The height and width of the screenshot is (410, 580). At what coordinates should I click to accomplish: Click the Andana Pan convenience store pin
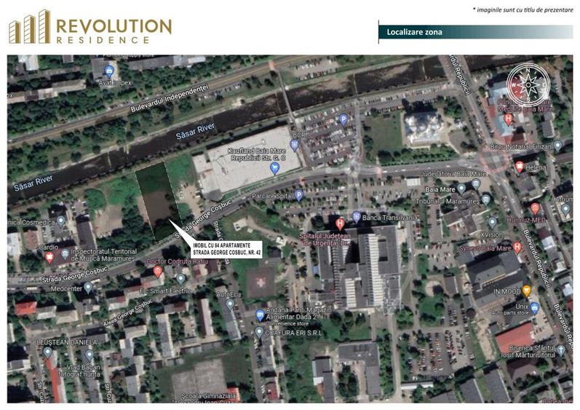coord(260,315)
